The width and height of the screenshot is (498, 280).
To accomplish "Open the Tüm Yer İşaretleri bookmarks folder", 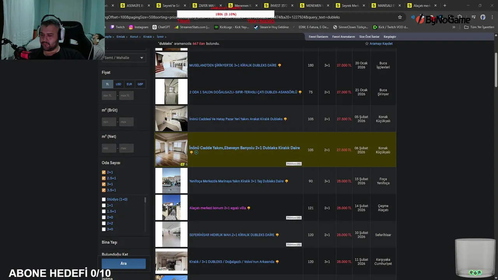I will pyautogui.click(x=479, y=27).
